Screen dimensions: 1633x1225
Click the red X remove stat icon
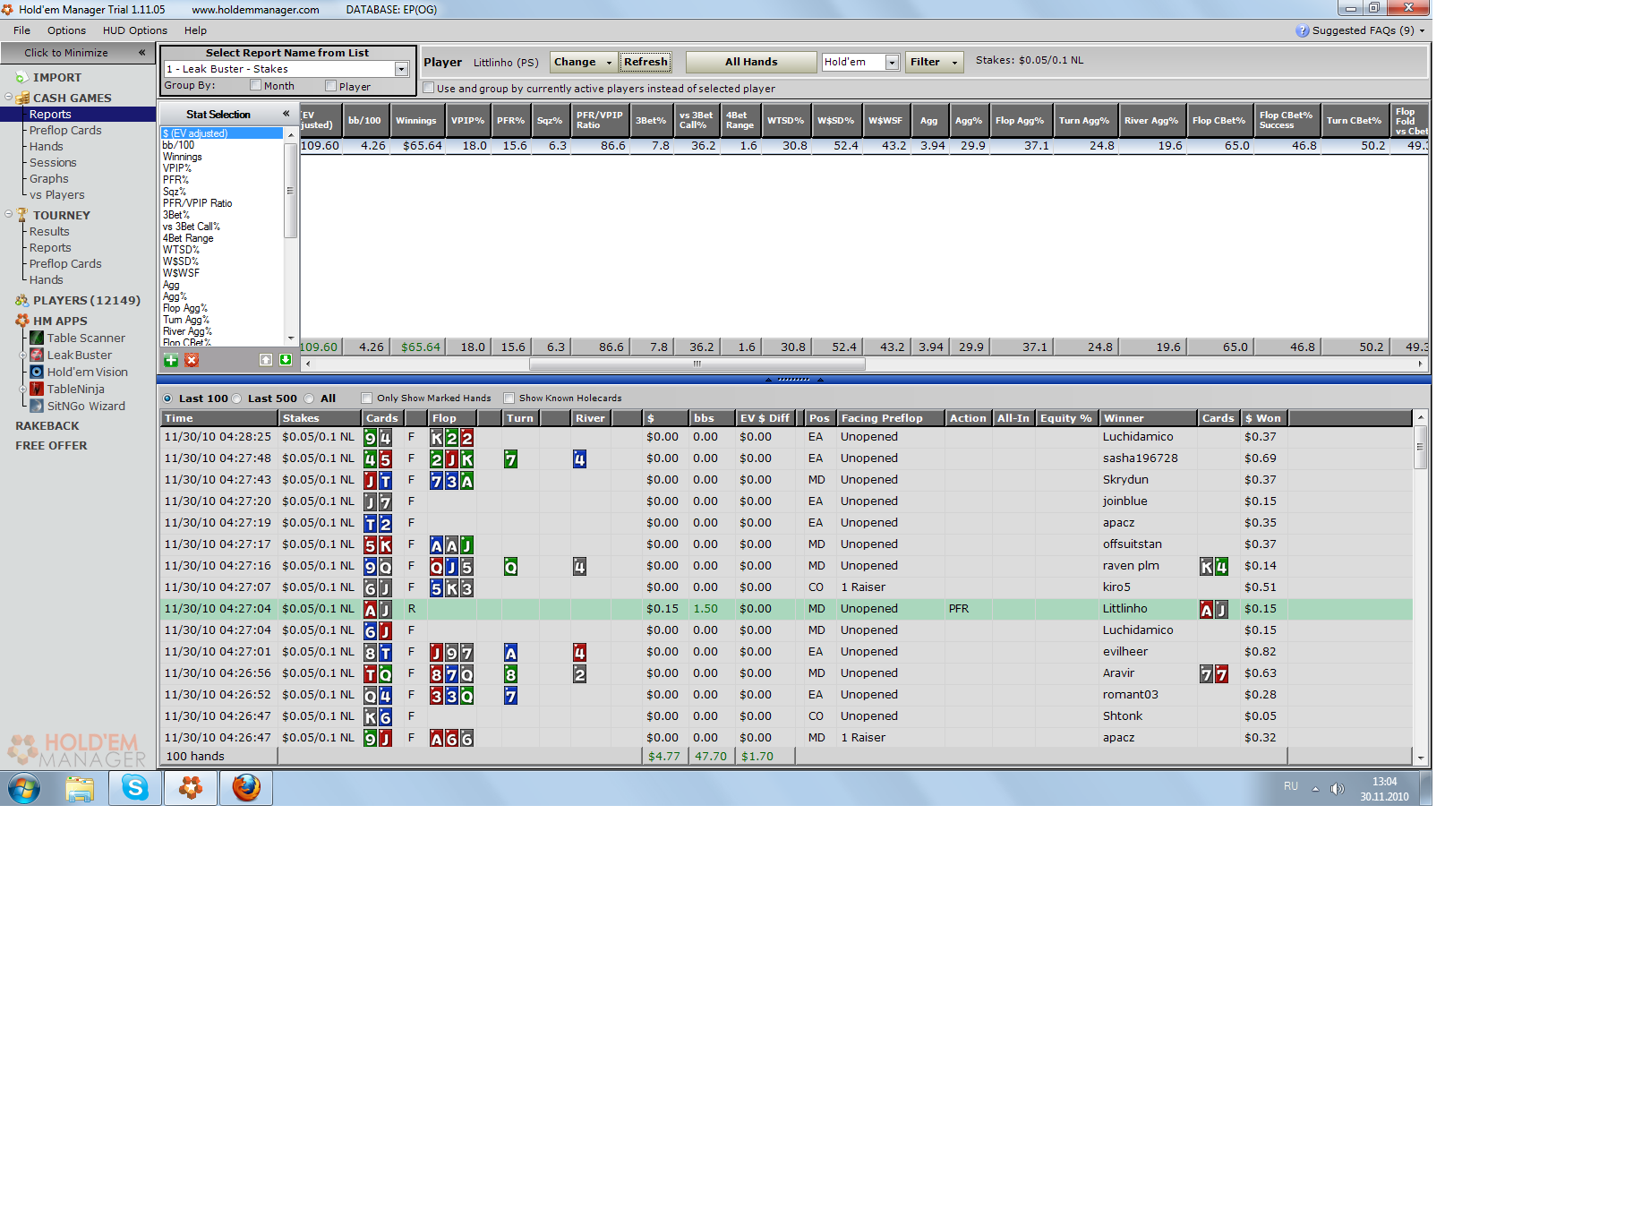pos(192,360)
